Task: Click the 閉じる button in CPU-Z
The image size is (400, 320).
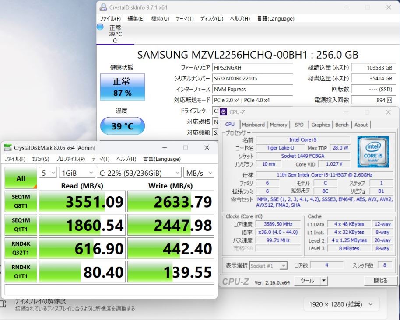Action: (380, 281)
